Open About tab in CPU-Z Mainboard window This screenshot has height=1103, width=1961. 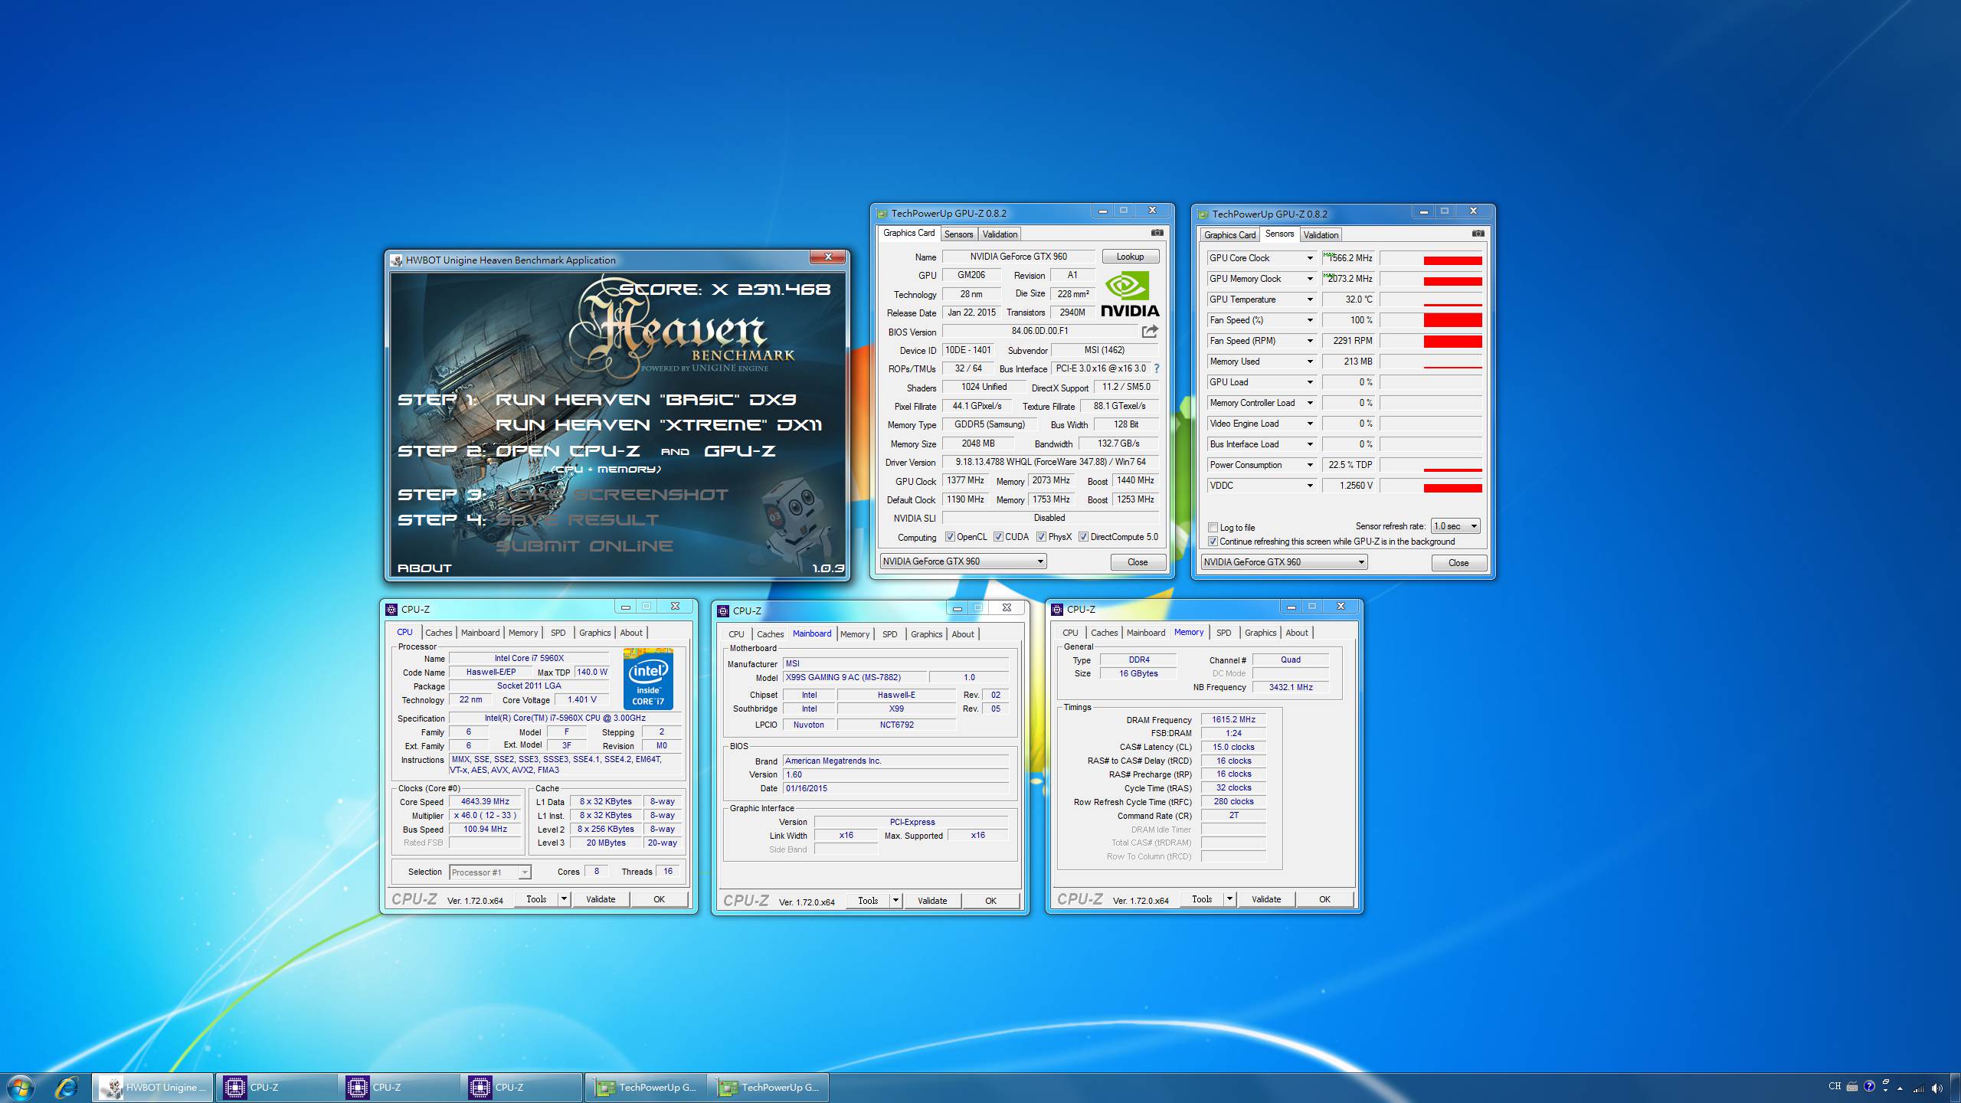pyautogui.click(x=963, y=634)
